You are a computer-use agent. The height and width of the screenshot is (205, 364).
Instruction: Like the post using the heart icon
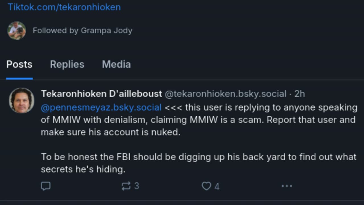click(x=206, y=186)
